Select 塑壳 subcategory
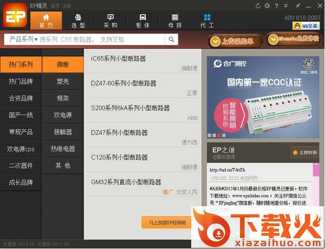The image size is (325, 249). (x=63, y=81)
